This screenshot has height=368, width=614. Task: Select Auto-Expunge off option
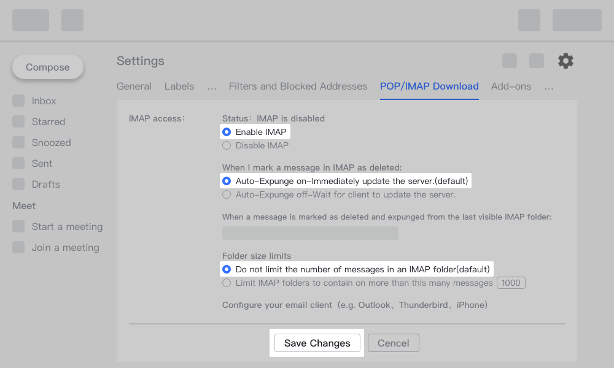coord(227,194)
